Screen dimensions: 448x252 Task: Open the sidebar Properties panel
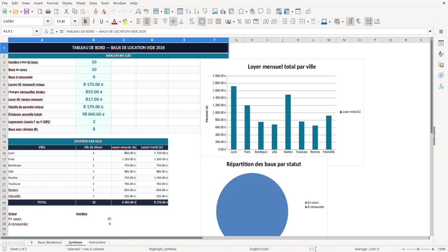coord(441,43)
